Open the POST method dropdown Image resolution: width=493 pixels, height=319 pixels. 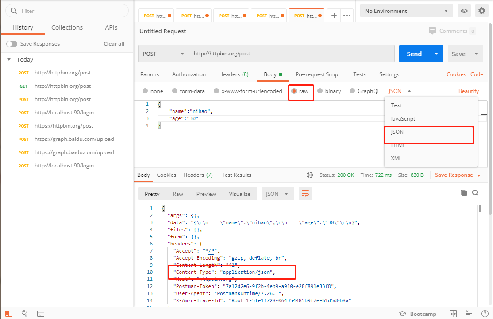pos(163,54)
